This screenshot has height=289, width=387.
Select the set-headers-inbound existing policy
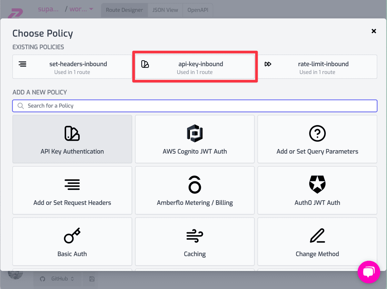click(72, 67)
